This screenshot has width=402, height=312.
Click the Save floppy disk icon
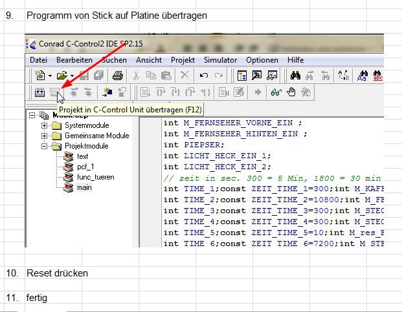coord(84,76)
